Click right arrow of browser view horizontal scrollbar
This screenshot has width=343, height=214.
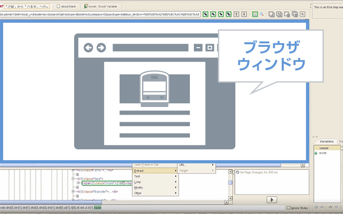(x=303, y=165)
